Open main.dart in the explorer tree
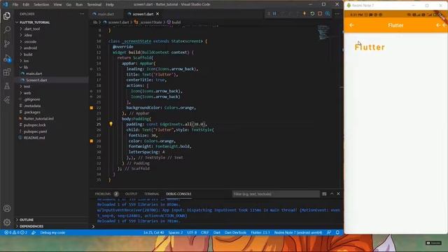448x252 pixels. click(34, 73)
